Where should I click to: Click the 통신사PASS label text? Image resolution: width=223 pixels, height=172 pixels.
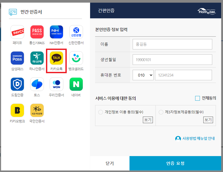[37, 43]
